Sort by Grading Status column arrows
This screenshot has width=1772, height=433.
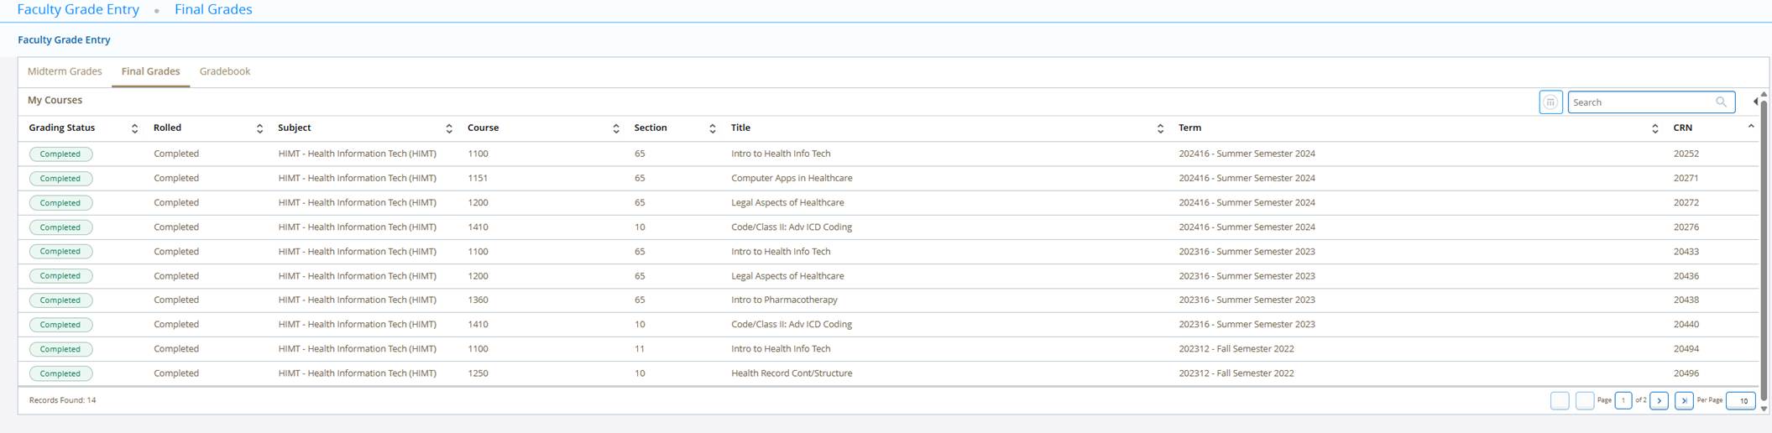(x=134, y=128)
